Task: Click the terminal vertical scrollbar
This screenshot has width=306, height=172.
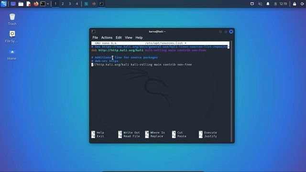Action: (231, 91)
